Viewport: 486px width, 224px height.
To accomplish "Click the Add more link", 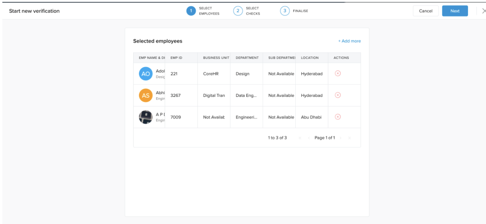I will tap(349, 41).
